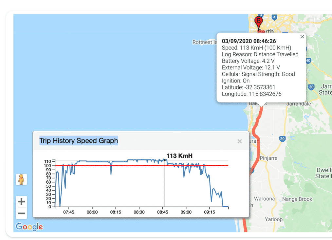Open the Google logo link
This screenshot has height=240, width=332.
(x=29, y=227)
